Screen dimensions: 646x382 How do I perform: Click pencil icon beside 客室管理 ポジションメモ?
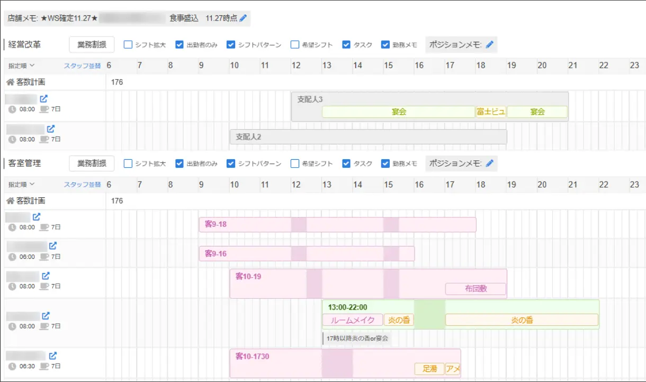[x=489, y=163]
